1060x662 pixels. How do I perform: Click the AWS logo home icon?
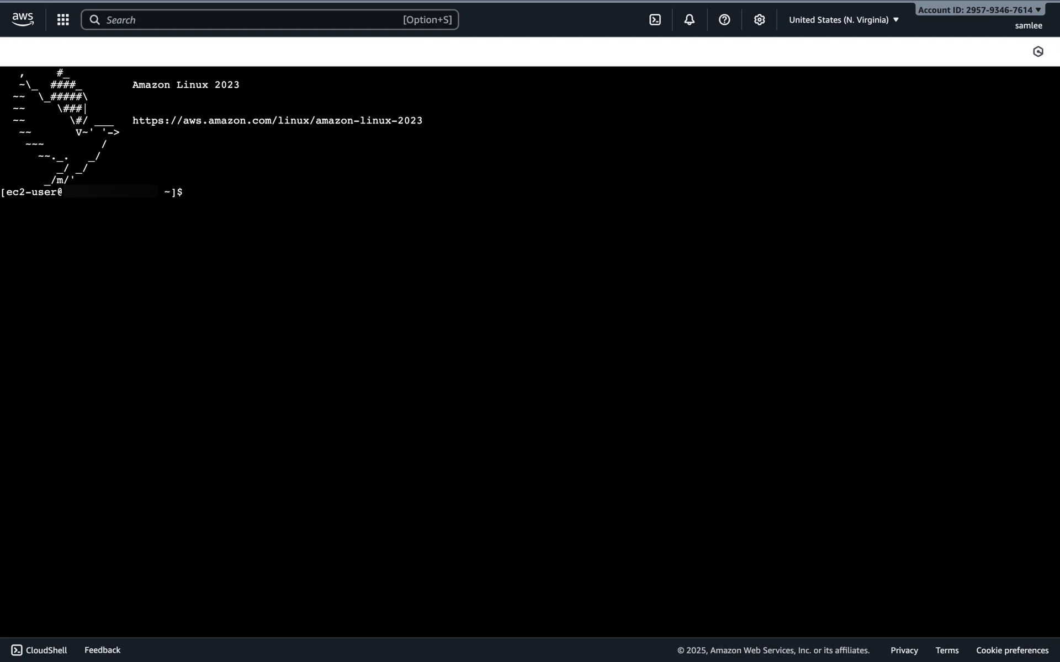pos(23,19)
